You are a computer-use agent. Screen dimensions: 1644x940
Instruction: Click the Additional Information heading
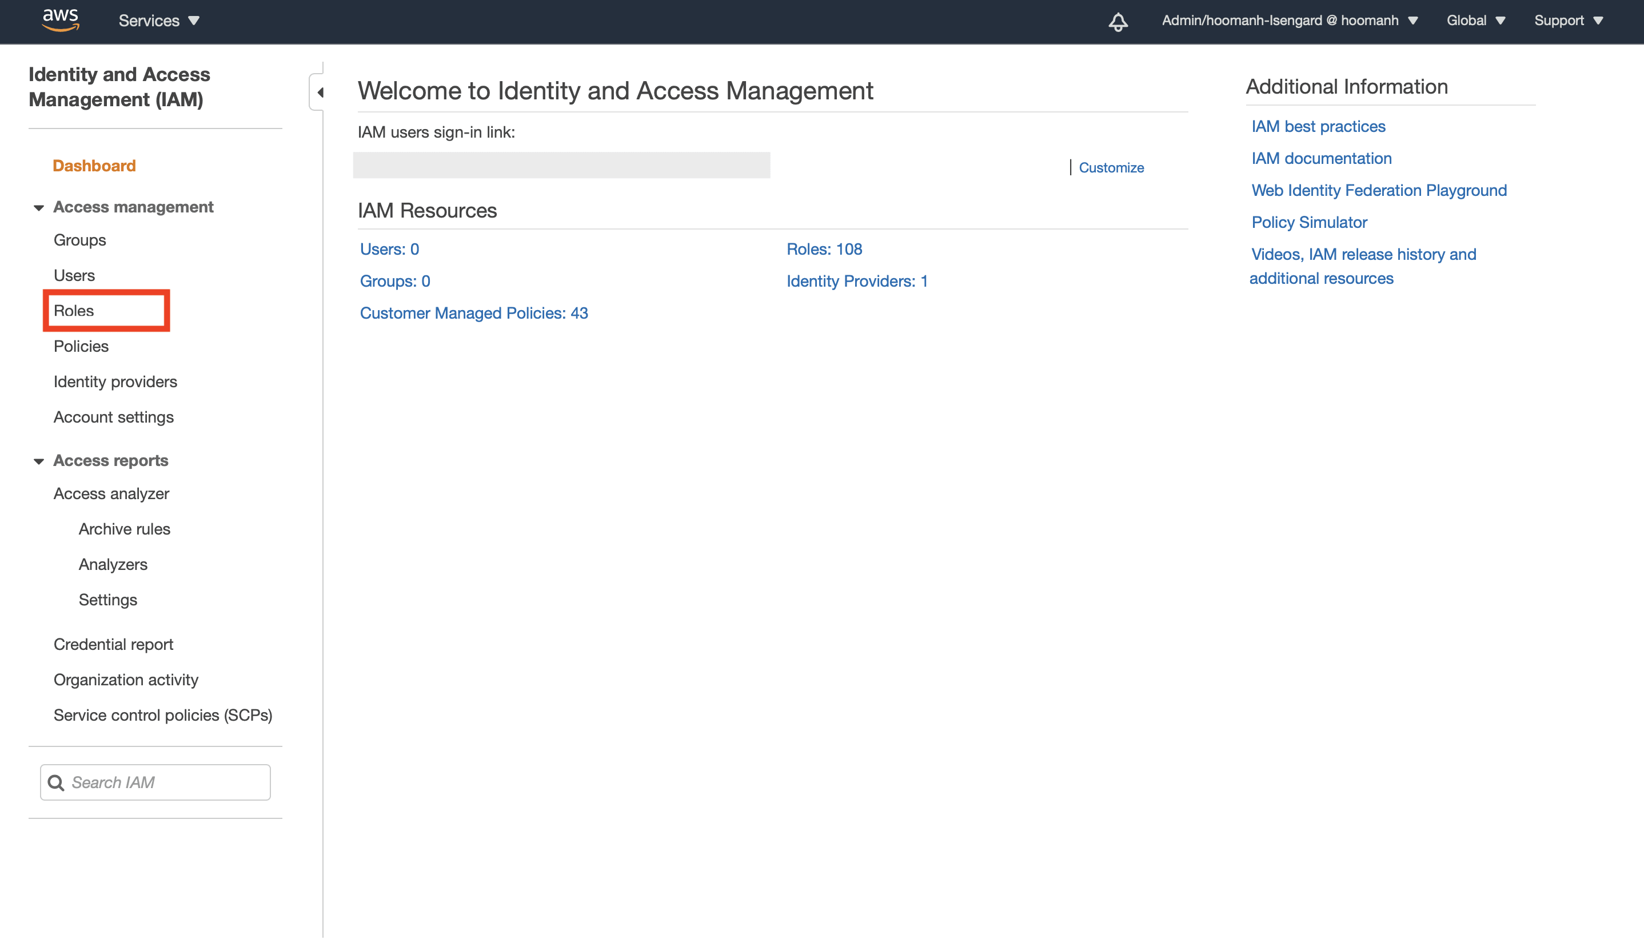coord(1347,86)
